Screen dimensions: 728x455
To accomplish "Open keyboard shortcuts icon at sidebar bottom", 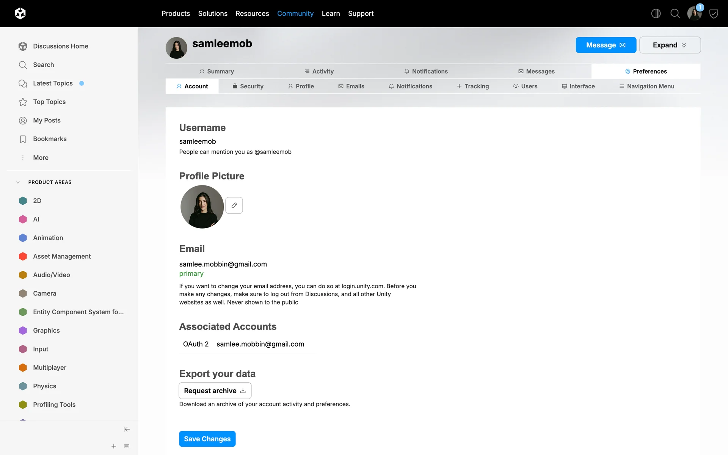I will pyautogui.click(x=127, y=446).
